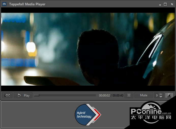Click the elapsed time 00:00:02
The height and width of the screenshot is (129, 176).
(104, 96)
